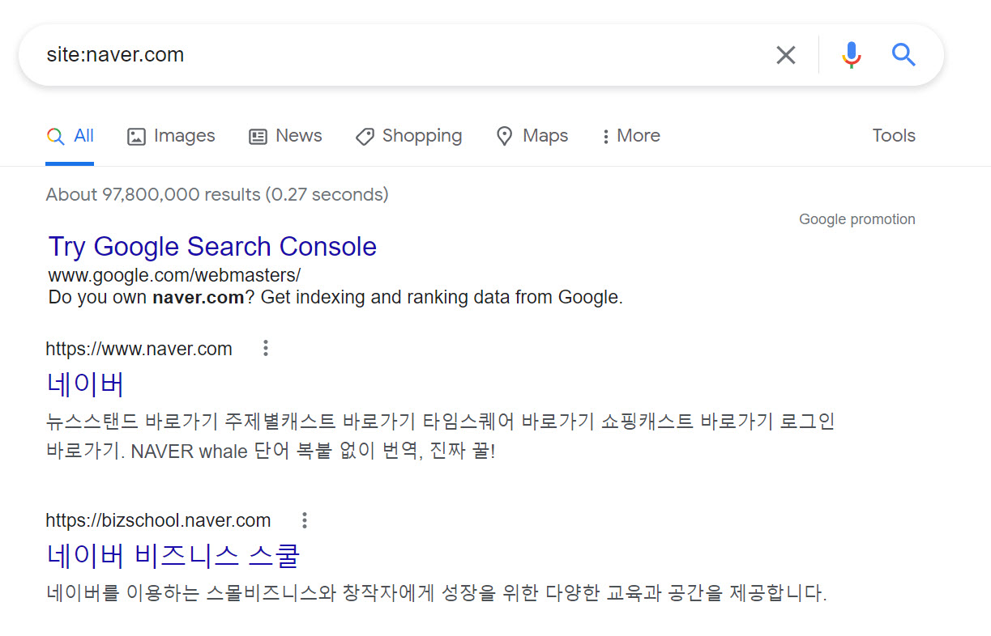This screenshot has height=636, width=991.
Task: Switch to the Images tab
Action: tap(183, 135)
